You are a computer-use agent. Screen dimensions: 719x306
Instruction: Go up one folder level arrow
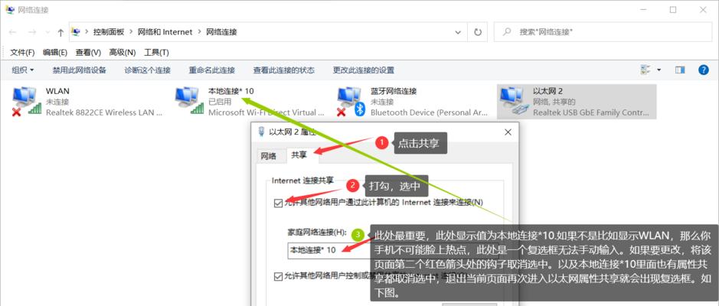(x=60, y=32)
